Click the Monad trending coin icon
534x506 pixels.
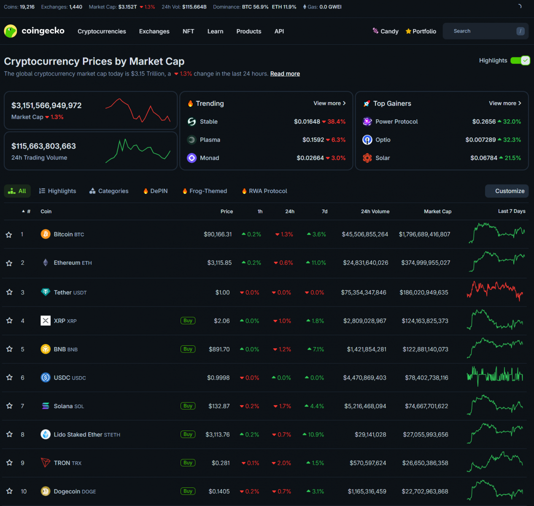click(x=192, y=158)
